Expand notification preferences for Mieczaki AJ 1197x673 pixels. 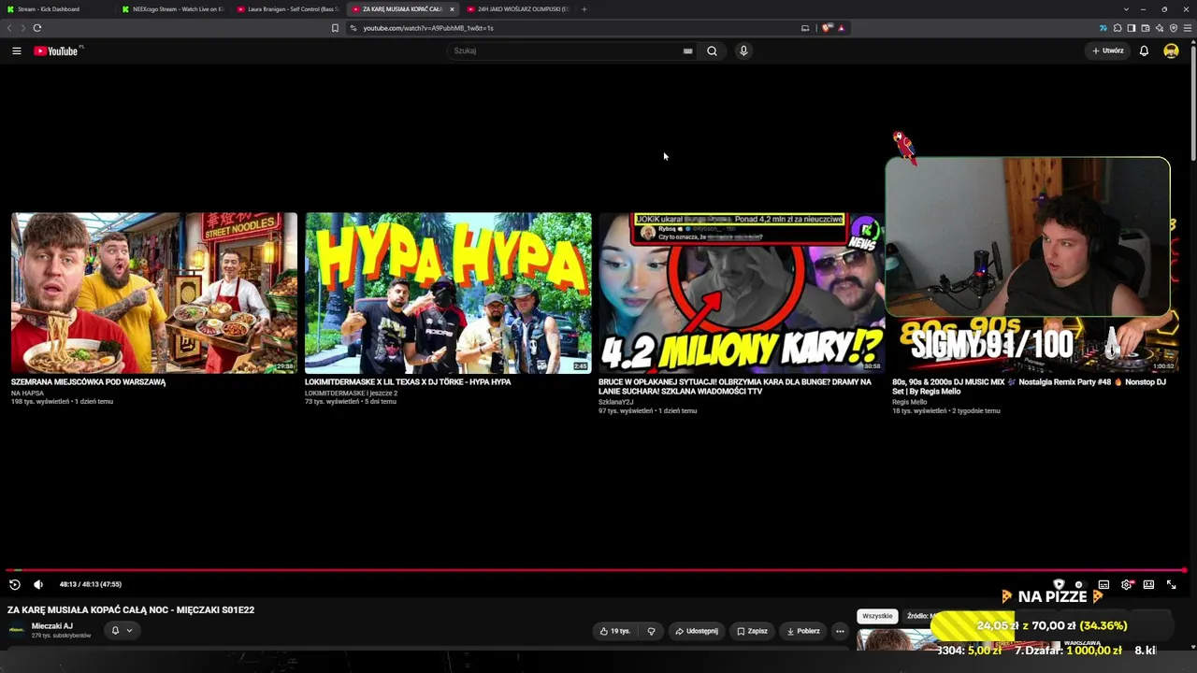coord(122,630)
